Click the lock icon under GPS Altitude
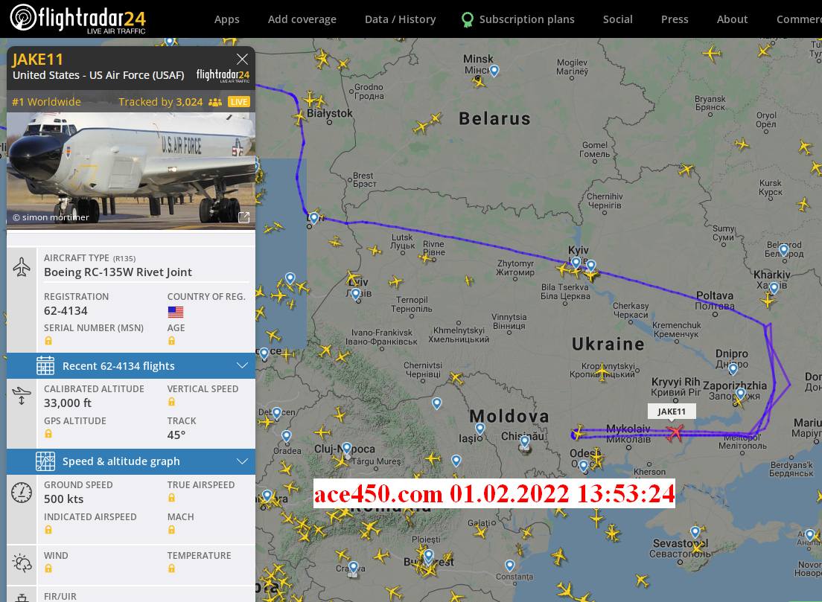Image resolution: width=822 pixels, height=602 pixels. tap(48, 434)
